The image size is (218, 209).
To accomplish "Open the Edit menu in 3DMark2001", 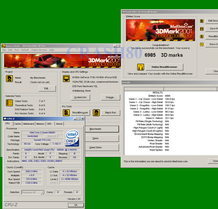I will point(10,50).
